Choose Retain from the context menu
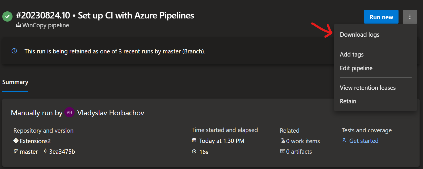 coord(348,101)
